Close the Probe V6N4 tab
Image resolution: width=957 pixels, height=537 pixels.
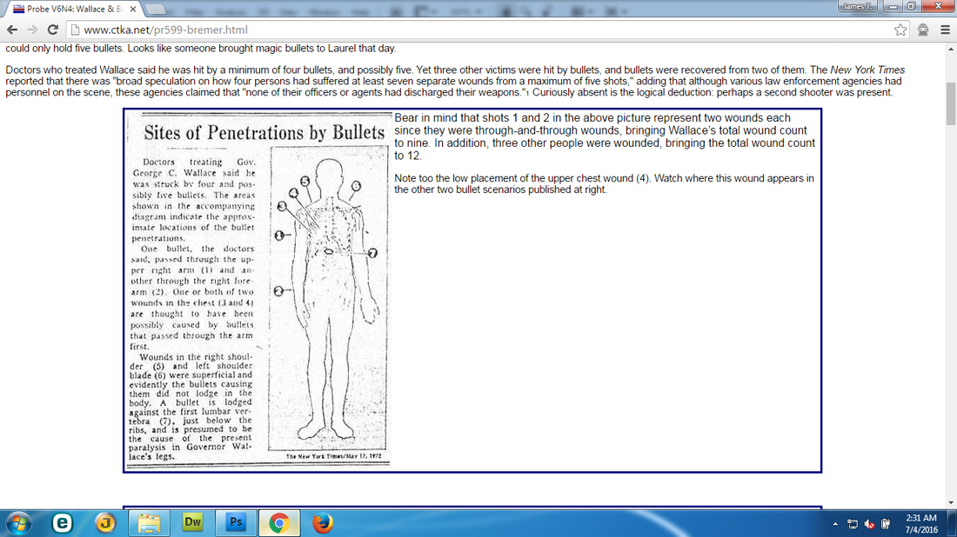pos(132,9)
